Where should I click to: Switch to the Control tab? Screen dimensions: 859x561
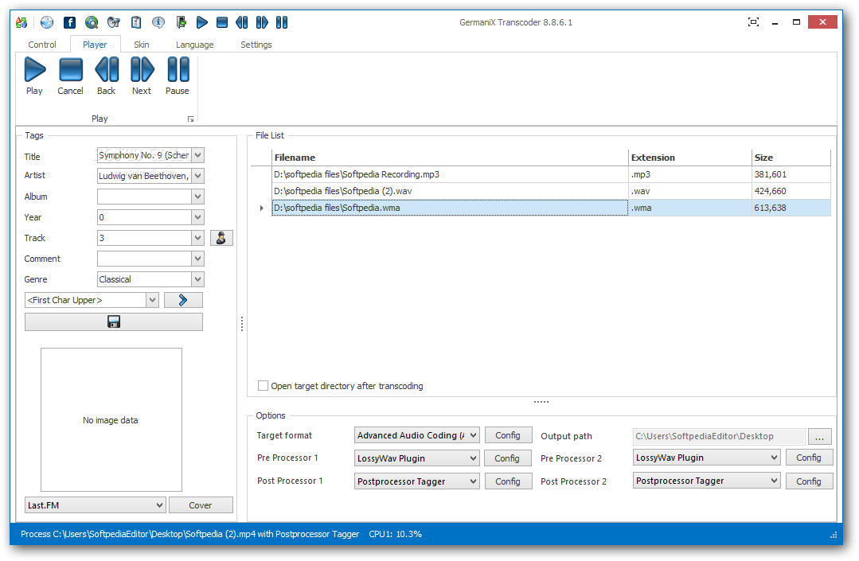tap(42, 45)
